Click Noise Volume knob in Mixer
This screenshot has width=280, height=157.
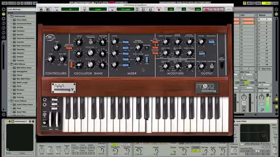point(138,59)
